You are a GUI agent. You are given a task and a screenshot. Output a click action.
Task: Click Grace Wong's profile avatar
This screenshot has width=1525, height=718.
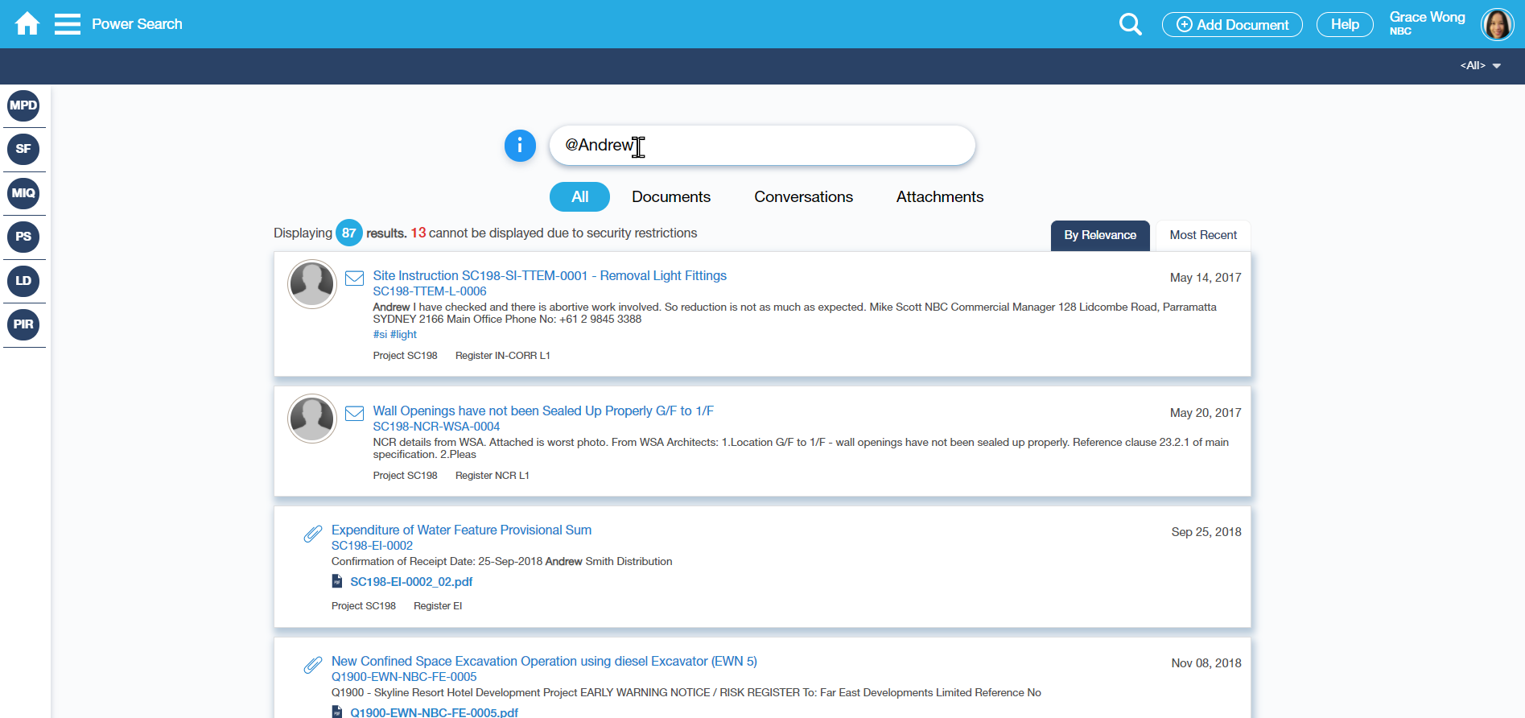coord(1497,24)
